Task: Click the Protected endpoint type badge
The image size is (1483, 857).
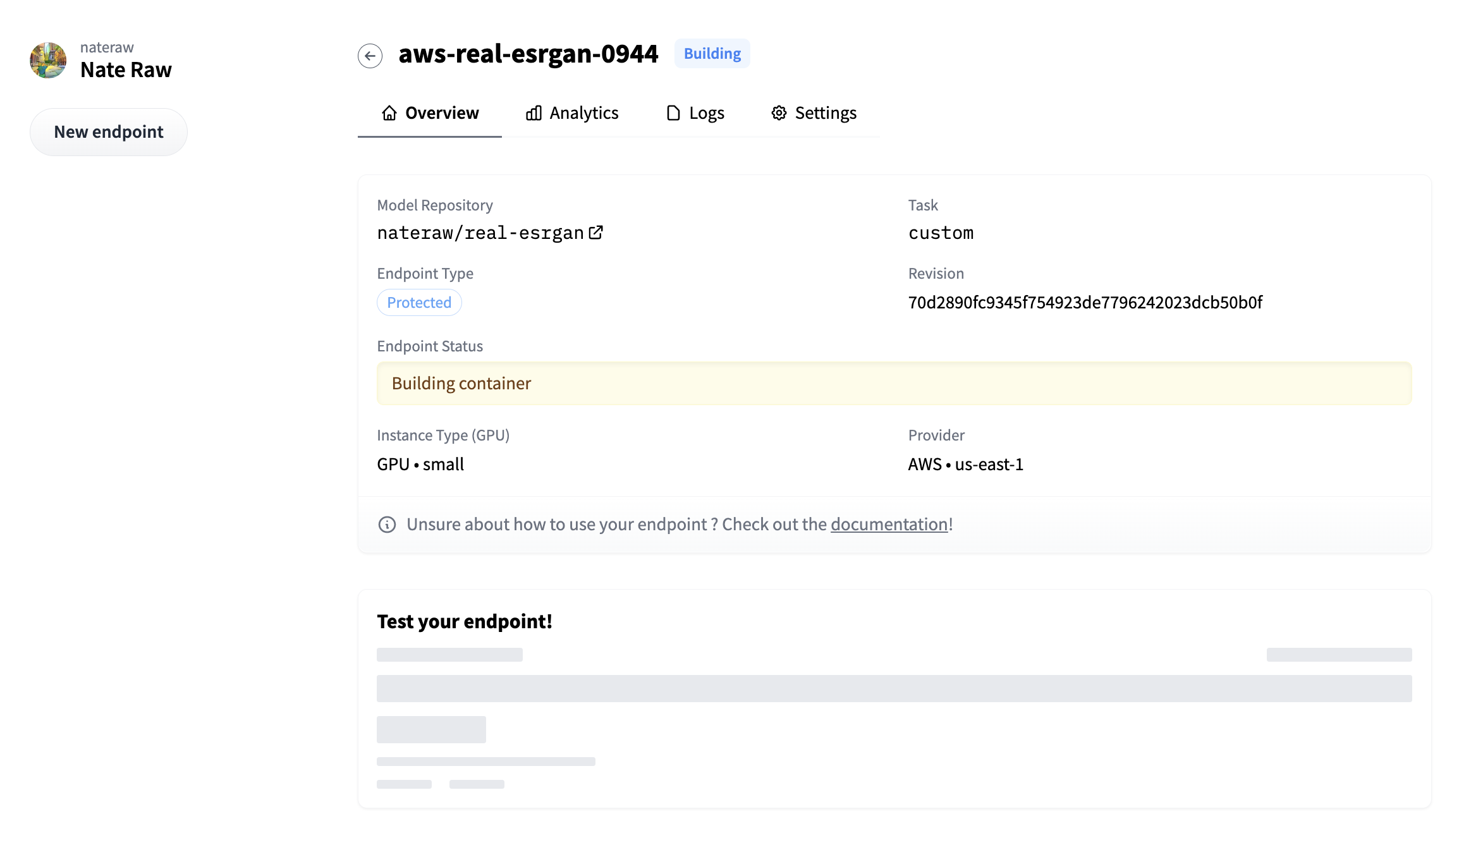Action: [418, 302]
